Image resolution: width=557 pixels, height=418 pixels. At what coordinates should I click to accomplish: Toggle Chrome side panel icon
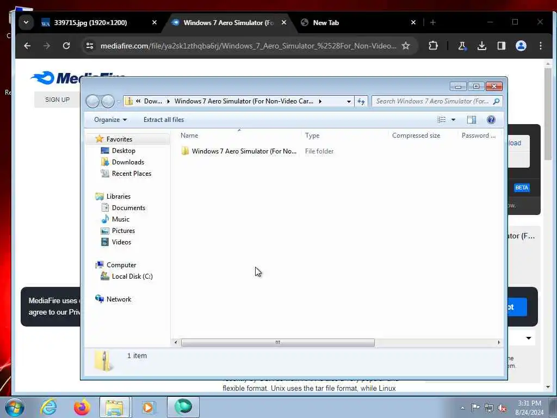tap(501, 46)
